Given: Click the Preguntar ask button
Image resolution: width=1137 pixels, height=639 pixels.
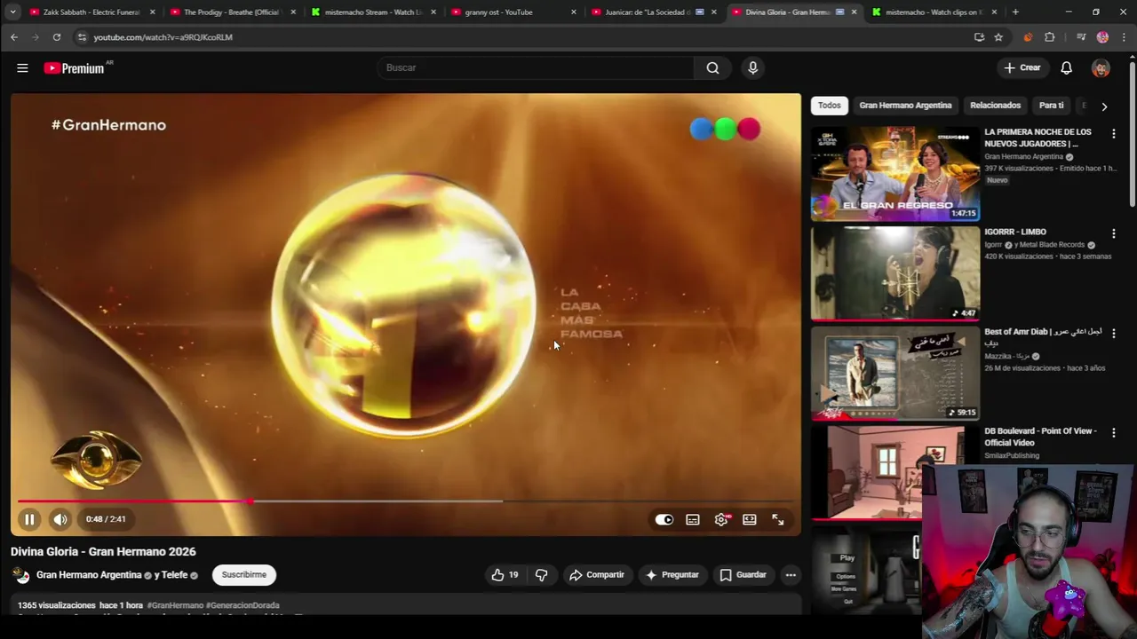Looking at the screenshot, I should (x=672, y=575).
